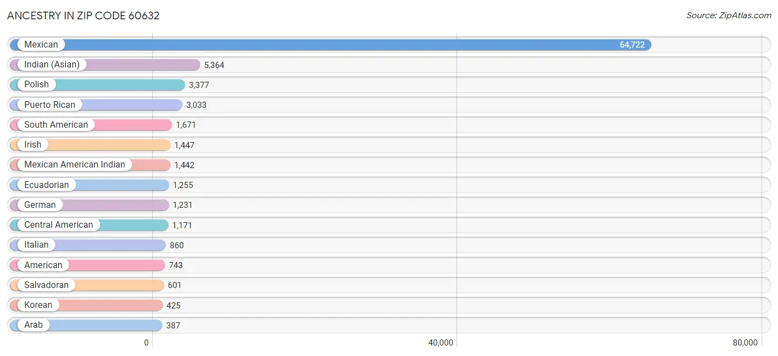Click the 5,364 value
This screenshot has width=778, height=356.
[x=214, y=65]
